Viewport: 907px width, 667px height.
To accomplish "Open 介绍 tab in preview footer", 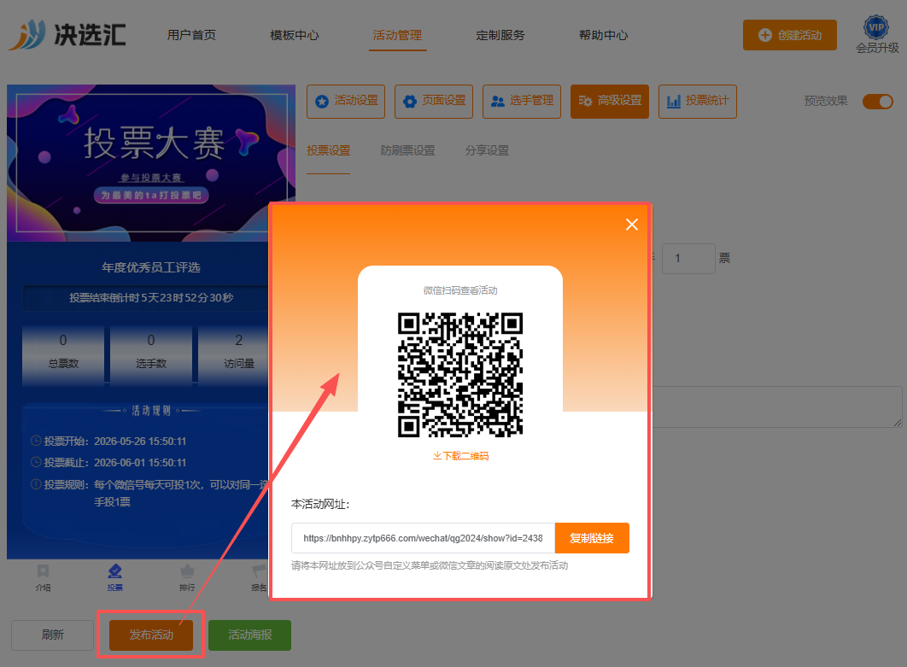I will tap(43, 578).
